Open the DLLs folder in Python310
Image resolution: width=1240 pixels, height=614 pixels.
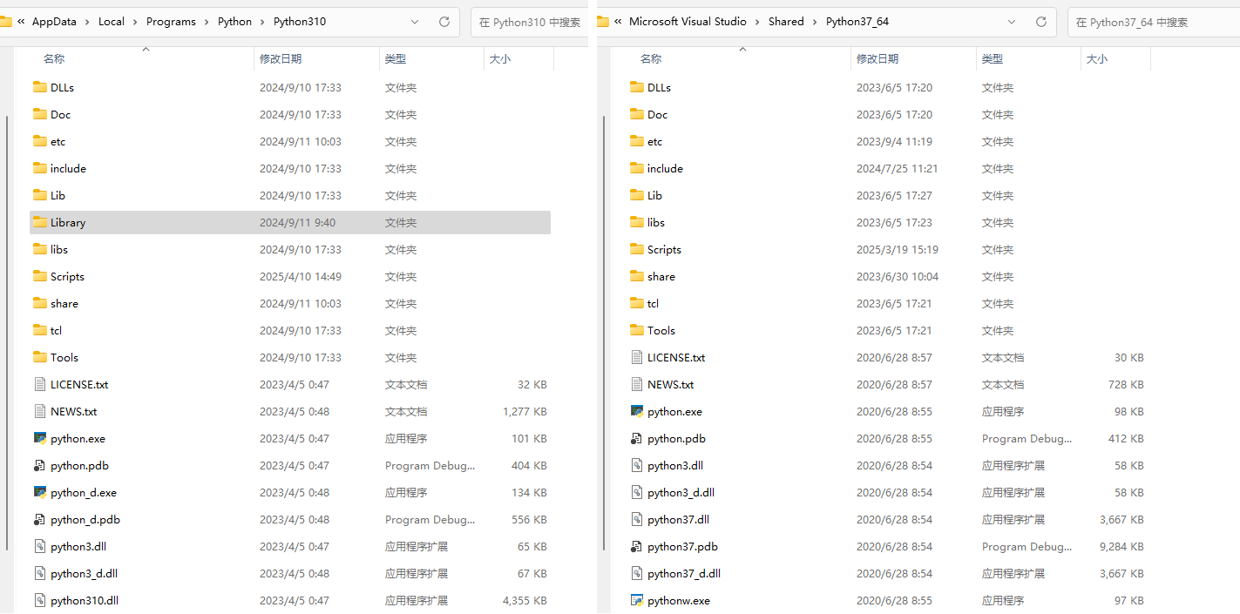coord(63,87)
